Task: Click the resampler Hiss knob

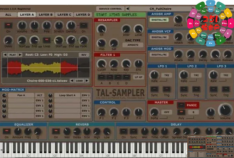Action: tap(101, 43)
